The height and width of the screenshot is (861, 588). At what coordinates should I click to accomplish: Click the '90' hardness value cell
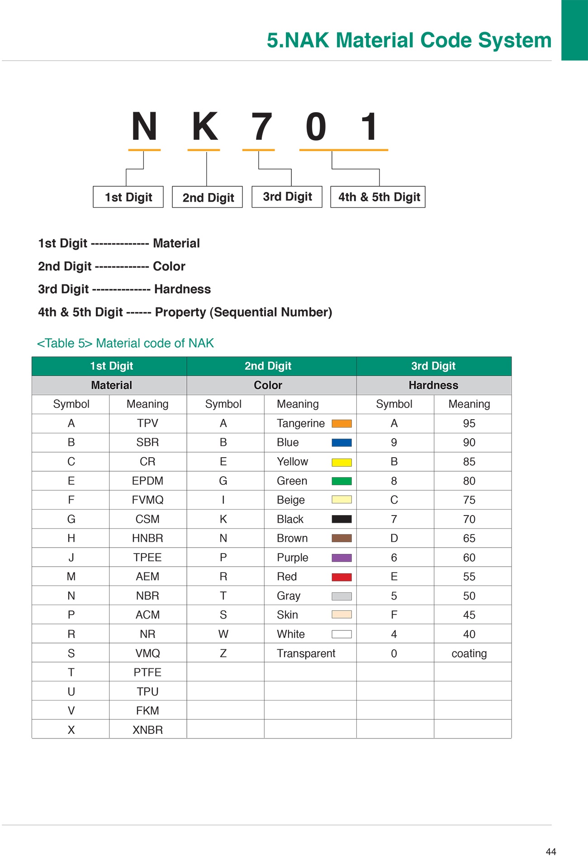click(473, 443)
